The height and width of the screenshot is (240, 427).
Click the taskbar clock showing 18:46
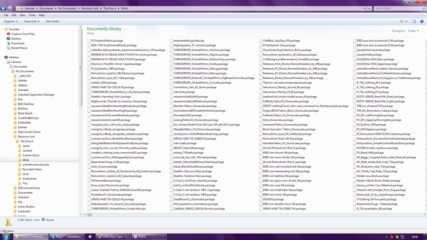[x=414, y=237]
